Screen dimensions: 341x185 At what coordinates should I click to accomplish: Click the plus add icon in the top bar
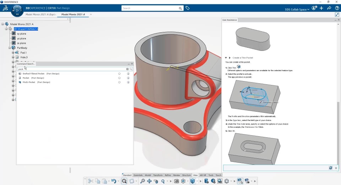pos(321,8)
